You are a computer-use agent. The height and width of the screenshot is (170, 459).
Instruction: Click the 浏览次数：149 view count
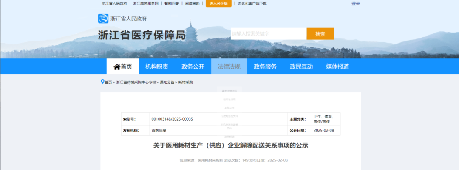click(x=236, y=160)
